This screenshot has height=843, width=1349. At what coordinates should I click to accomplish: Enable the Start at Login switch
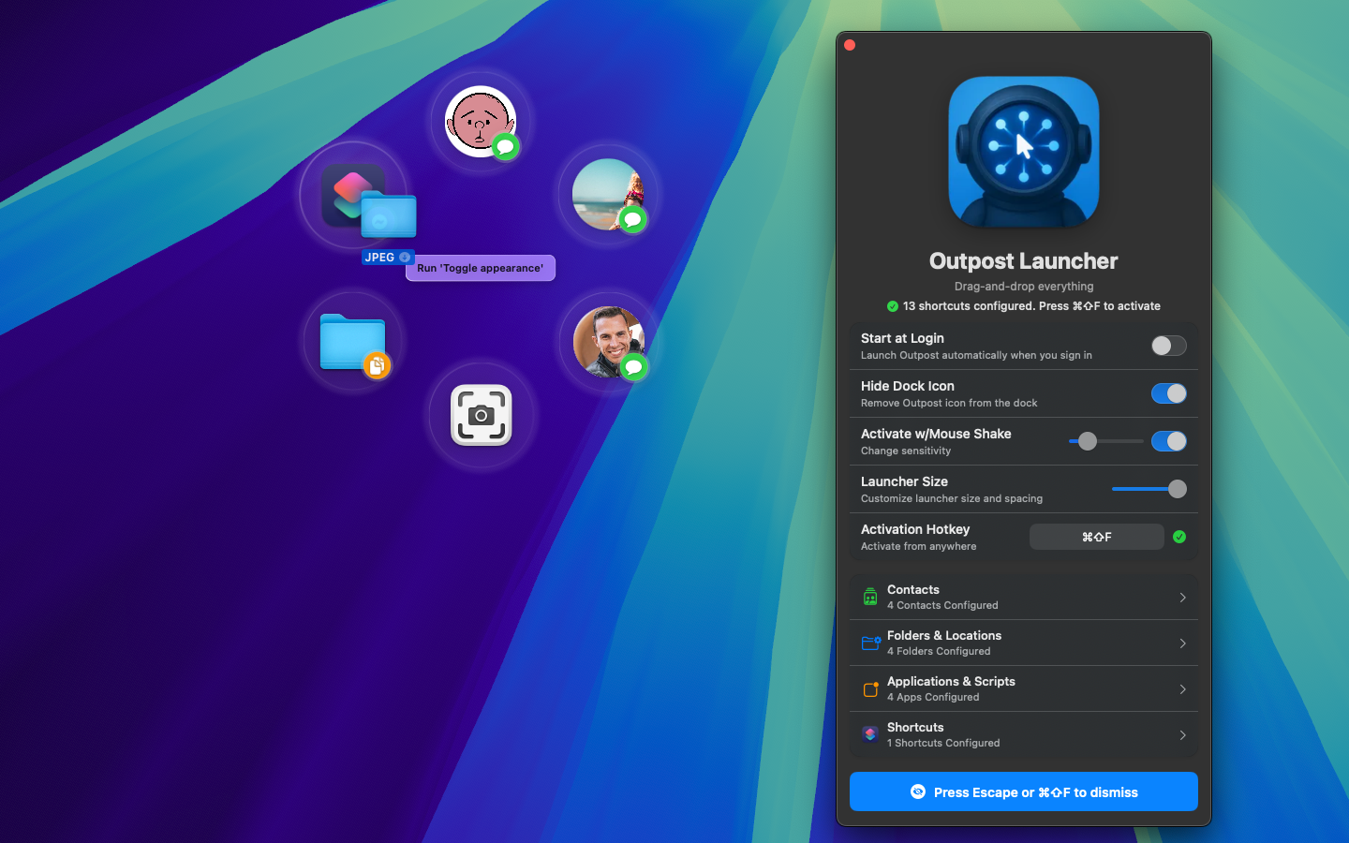click(1169, 346)
